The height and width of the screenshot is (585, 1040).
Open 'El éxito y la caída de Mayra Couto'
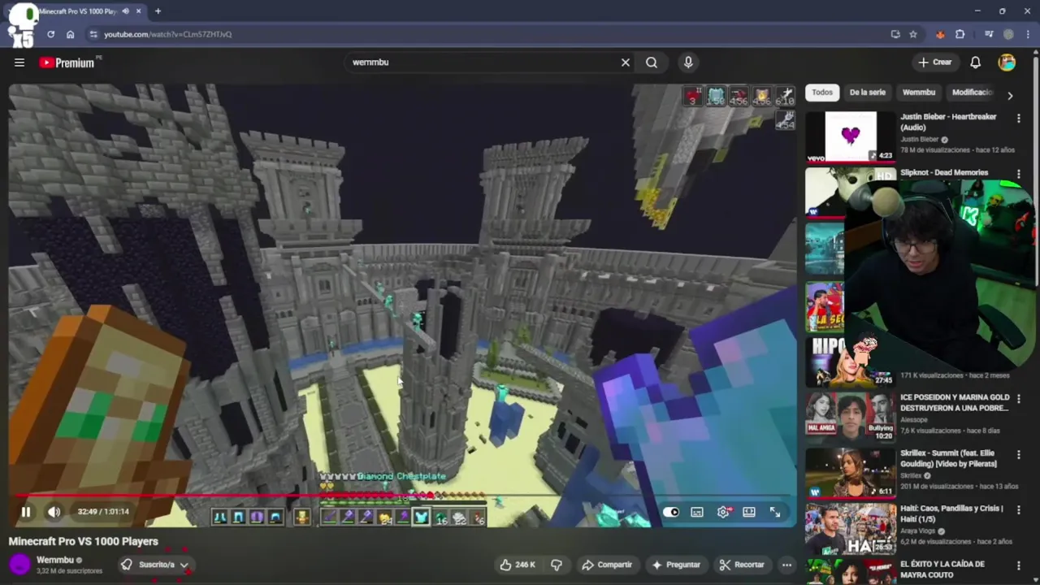coord(942,570)
